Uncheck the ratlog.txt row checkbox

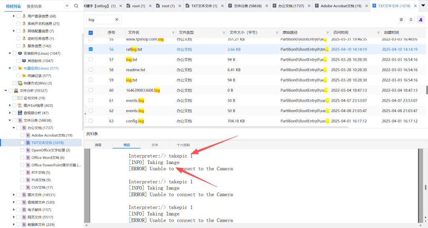pyautogui.click(x=91, y=49)
